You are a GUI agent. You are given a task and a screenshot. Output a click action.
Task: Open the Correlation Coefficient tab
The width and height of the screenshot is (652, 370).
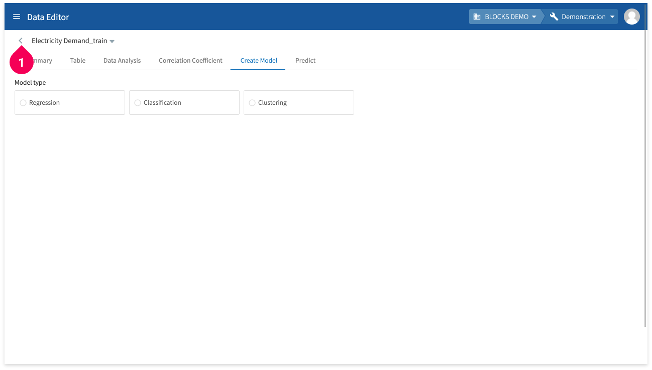point(190,60)
